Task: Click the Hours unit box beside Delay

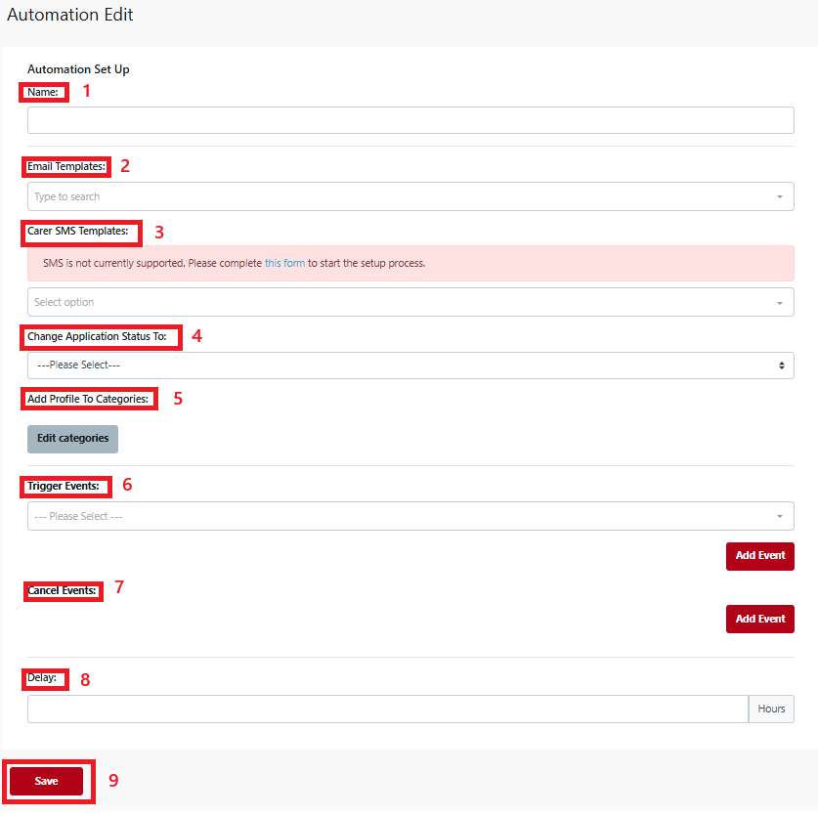Action: pyautogui.click(x=771, y=709)
